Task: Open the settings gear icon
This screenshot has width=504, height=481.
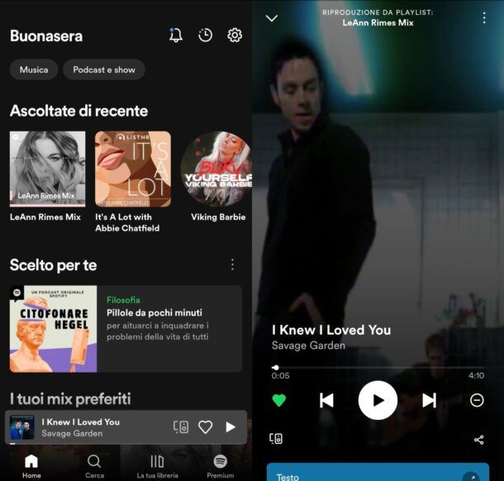Action: click(235, 35)
